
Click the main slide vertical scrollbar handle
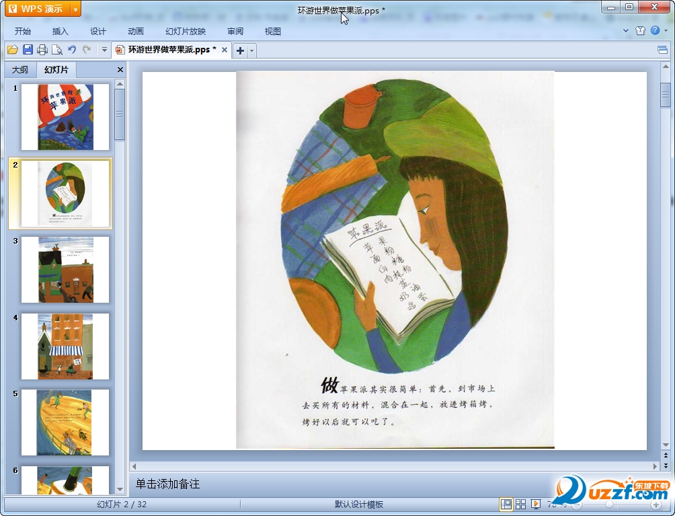tap(666, 95)
